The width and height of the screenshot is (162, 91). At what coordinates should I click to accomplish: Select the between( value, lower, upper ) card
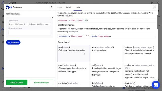point(140,53)
